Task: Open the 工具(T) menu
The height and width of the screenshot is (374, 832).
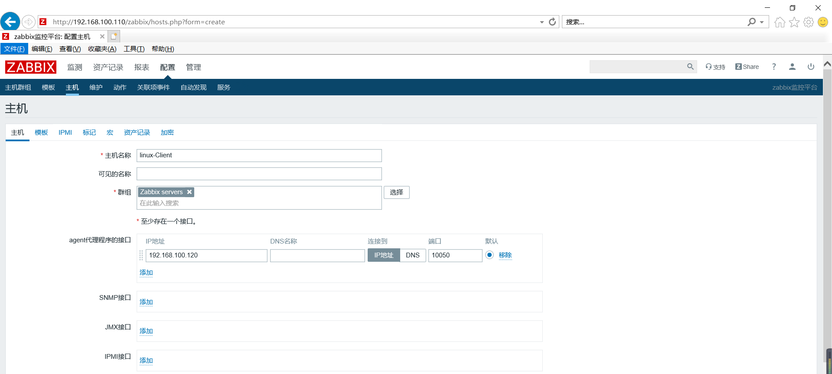Action: click(x=134, y=49)
